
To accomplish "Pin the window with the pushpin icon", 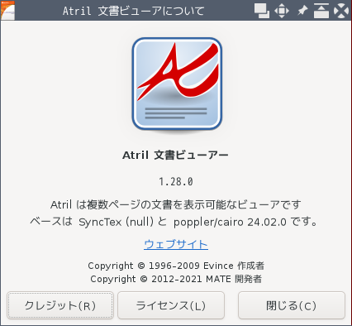I will point(302,11).
